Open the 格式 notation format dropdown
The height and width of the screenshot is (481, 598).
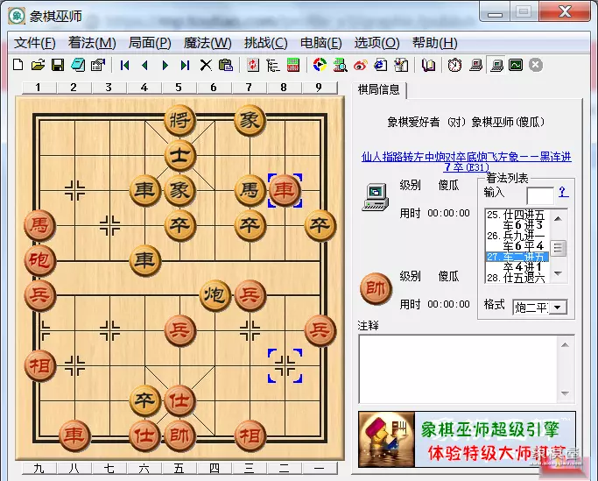556,308
